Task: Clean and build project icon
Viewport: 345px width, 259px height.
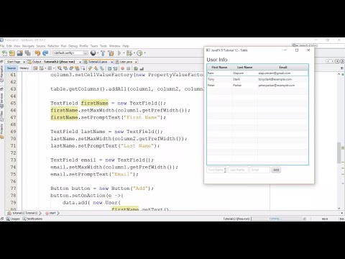Action: (x=111, y=53)
